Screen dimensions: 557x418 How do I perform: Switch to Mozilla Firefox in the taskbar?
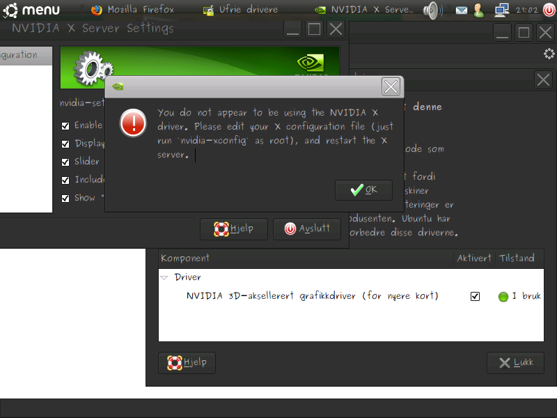point(132,10)
